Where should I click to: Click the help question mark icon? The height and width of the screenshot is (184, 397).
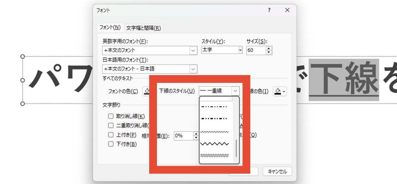click(269, 10)
